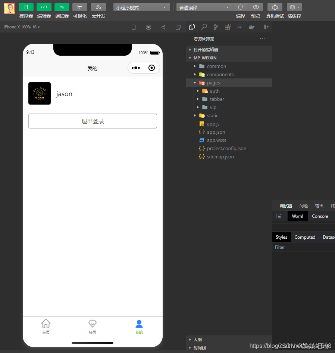Open the app.wxss file

229,140
